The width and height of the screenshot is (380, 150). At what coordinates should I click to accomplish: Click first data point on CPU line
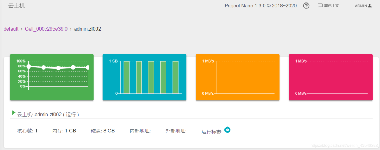coord(28,66)
